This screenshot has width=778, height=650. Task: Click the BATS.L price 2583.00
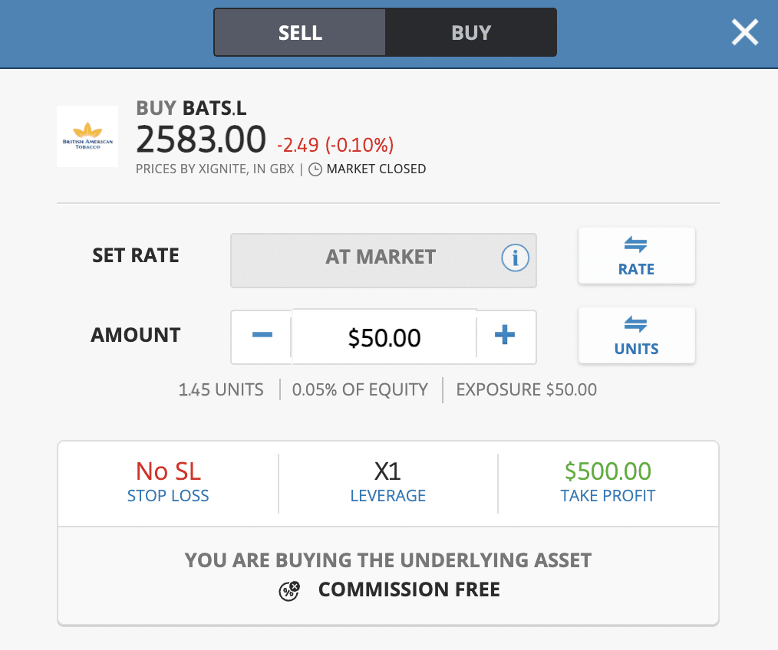click(201, 140)
